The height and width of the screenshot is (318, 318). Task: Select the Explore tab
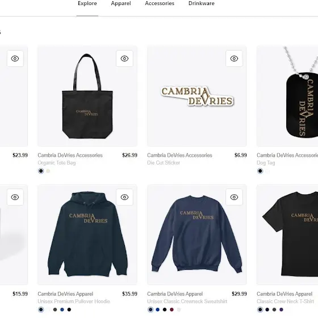tap(87, 3)
